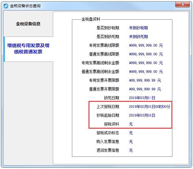Click the 未到抄税期 status value
Screen dimensions: 193x169
[x=138, y=28]
